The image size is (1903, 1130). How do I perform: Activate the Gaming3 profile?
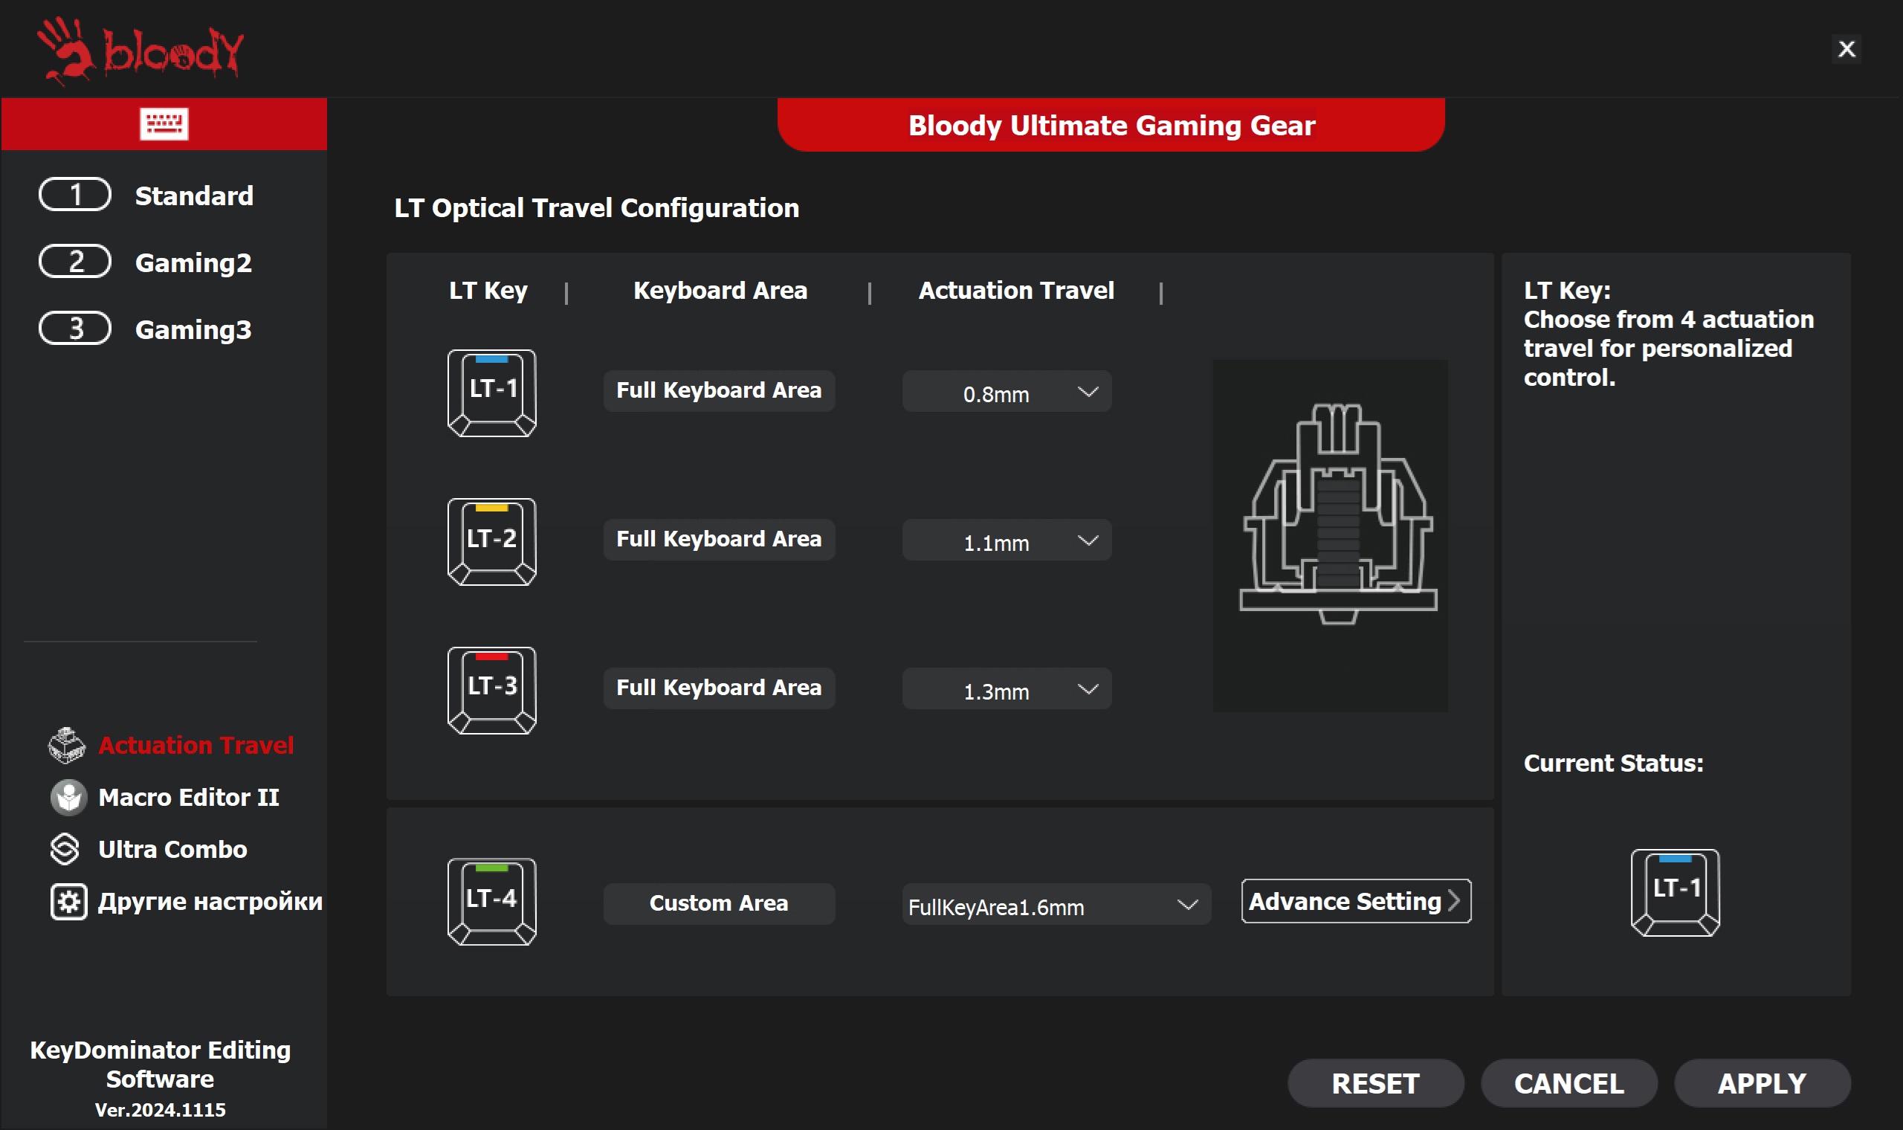point(146,330)
